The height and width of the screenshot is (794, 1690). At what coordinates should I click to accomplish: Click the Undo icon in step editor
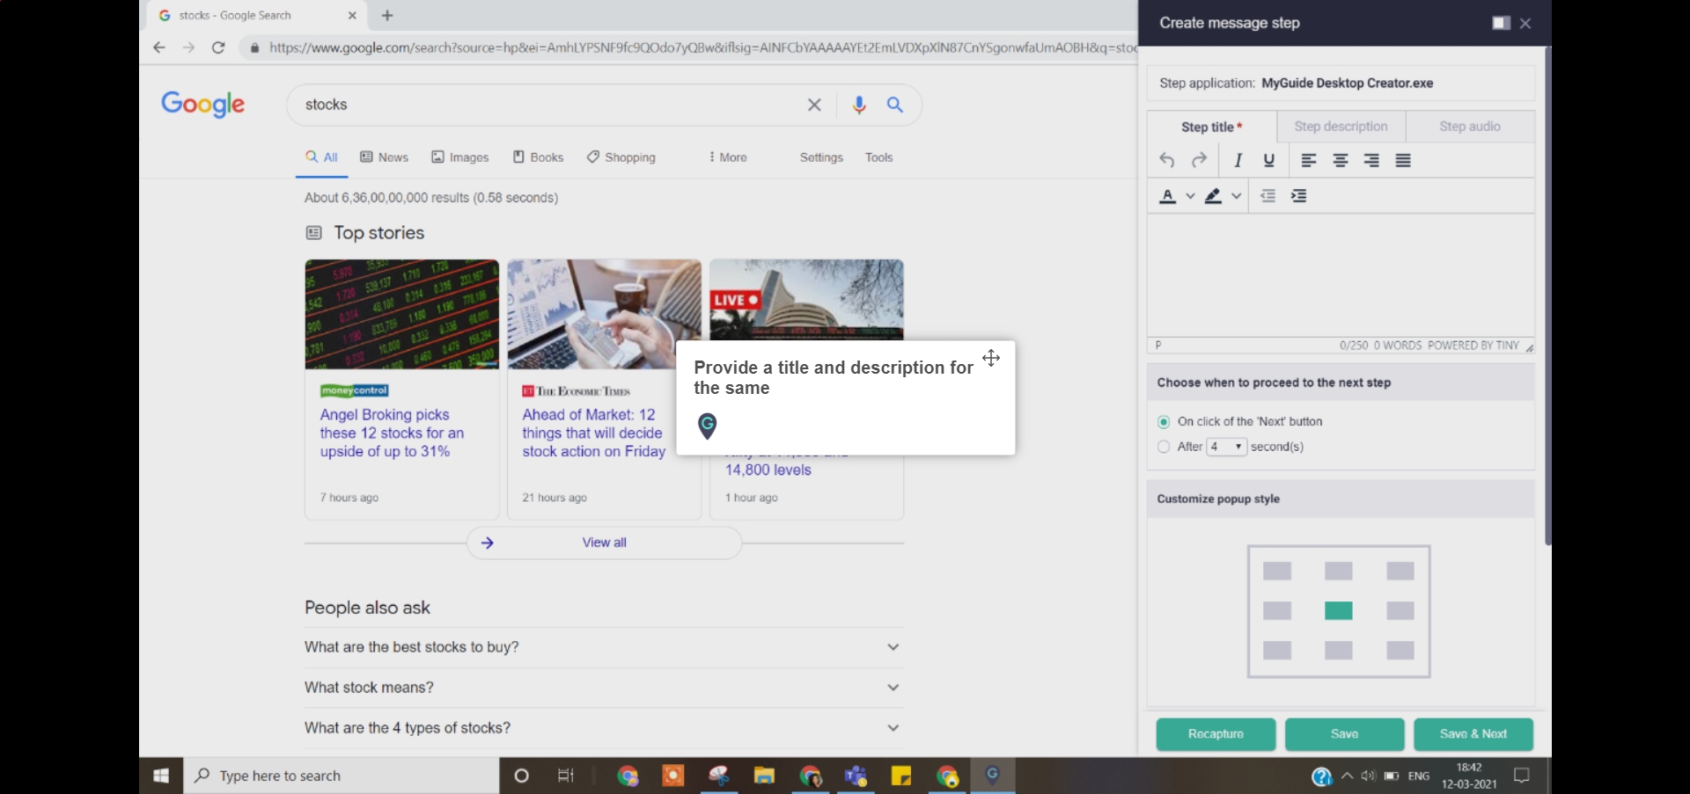point(1166,160)
